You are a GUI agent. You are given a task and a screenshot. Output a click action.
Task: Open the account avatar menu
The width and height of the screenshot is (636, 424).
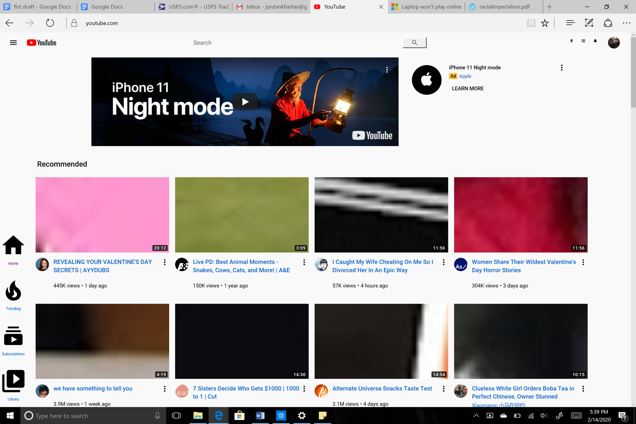click(614, 43)
